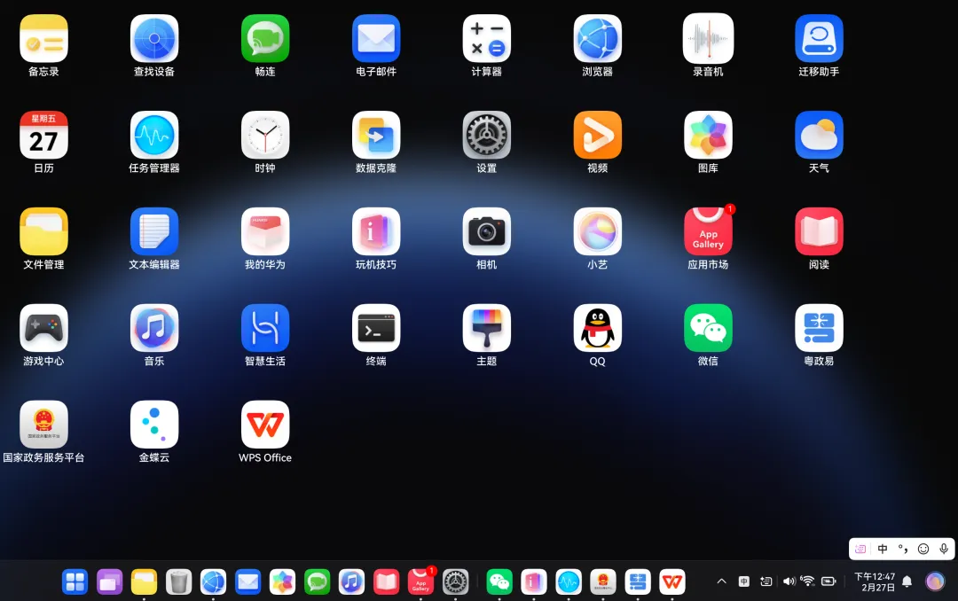Launch the 主题 themes app
Viewport: 958px width, 601px height.
pos(486,328)
